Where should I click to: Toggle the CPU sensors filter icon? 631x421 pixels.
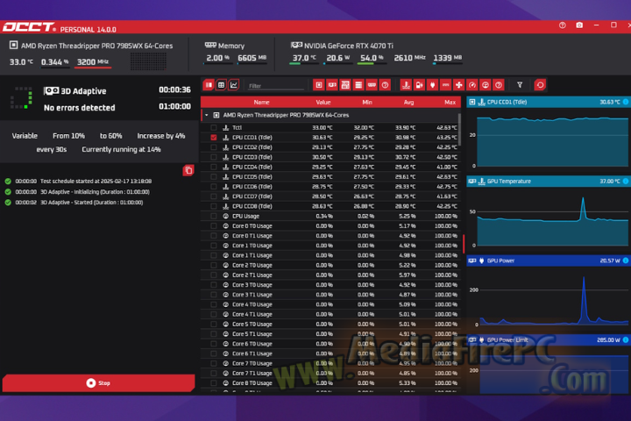click(319, 85)
